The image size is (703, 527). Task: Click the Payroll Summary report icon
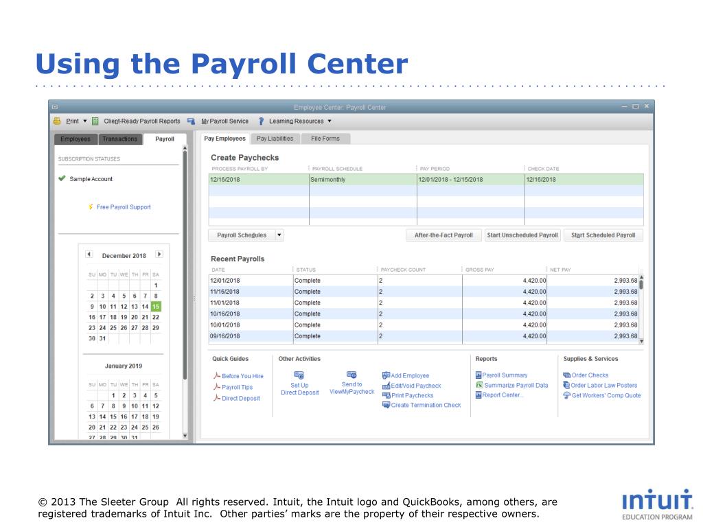point(479,375)
